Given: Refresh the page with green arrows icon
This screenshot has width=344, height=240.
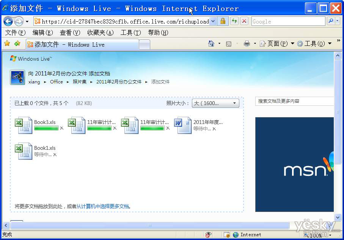Looking at the screenshot, I should point(234,21).
